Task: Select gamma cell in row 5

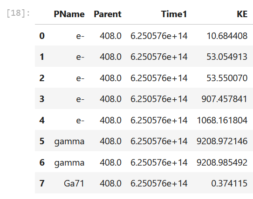Action: coord(69,142)
